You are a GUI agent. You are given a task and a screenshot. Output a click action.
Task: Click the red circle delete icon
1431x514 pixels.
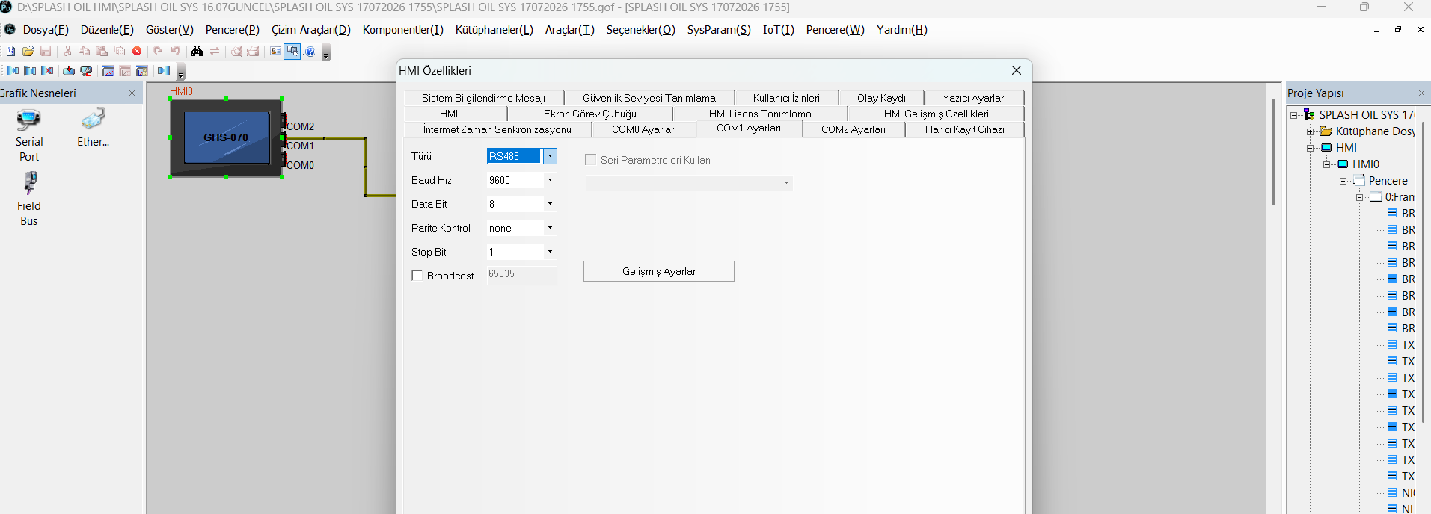tap(137, 51)
